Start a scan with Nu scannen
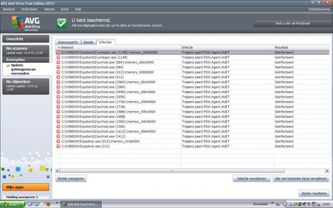Image resolution: width=333 pixels, height=208 pixels. click(x=26, y=50)
